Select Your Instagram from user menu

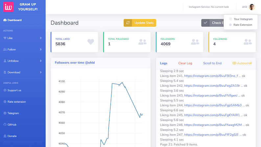click(243, 19)
